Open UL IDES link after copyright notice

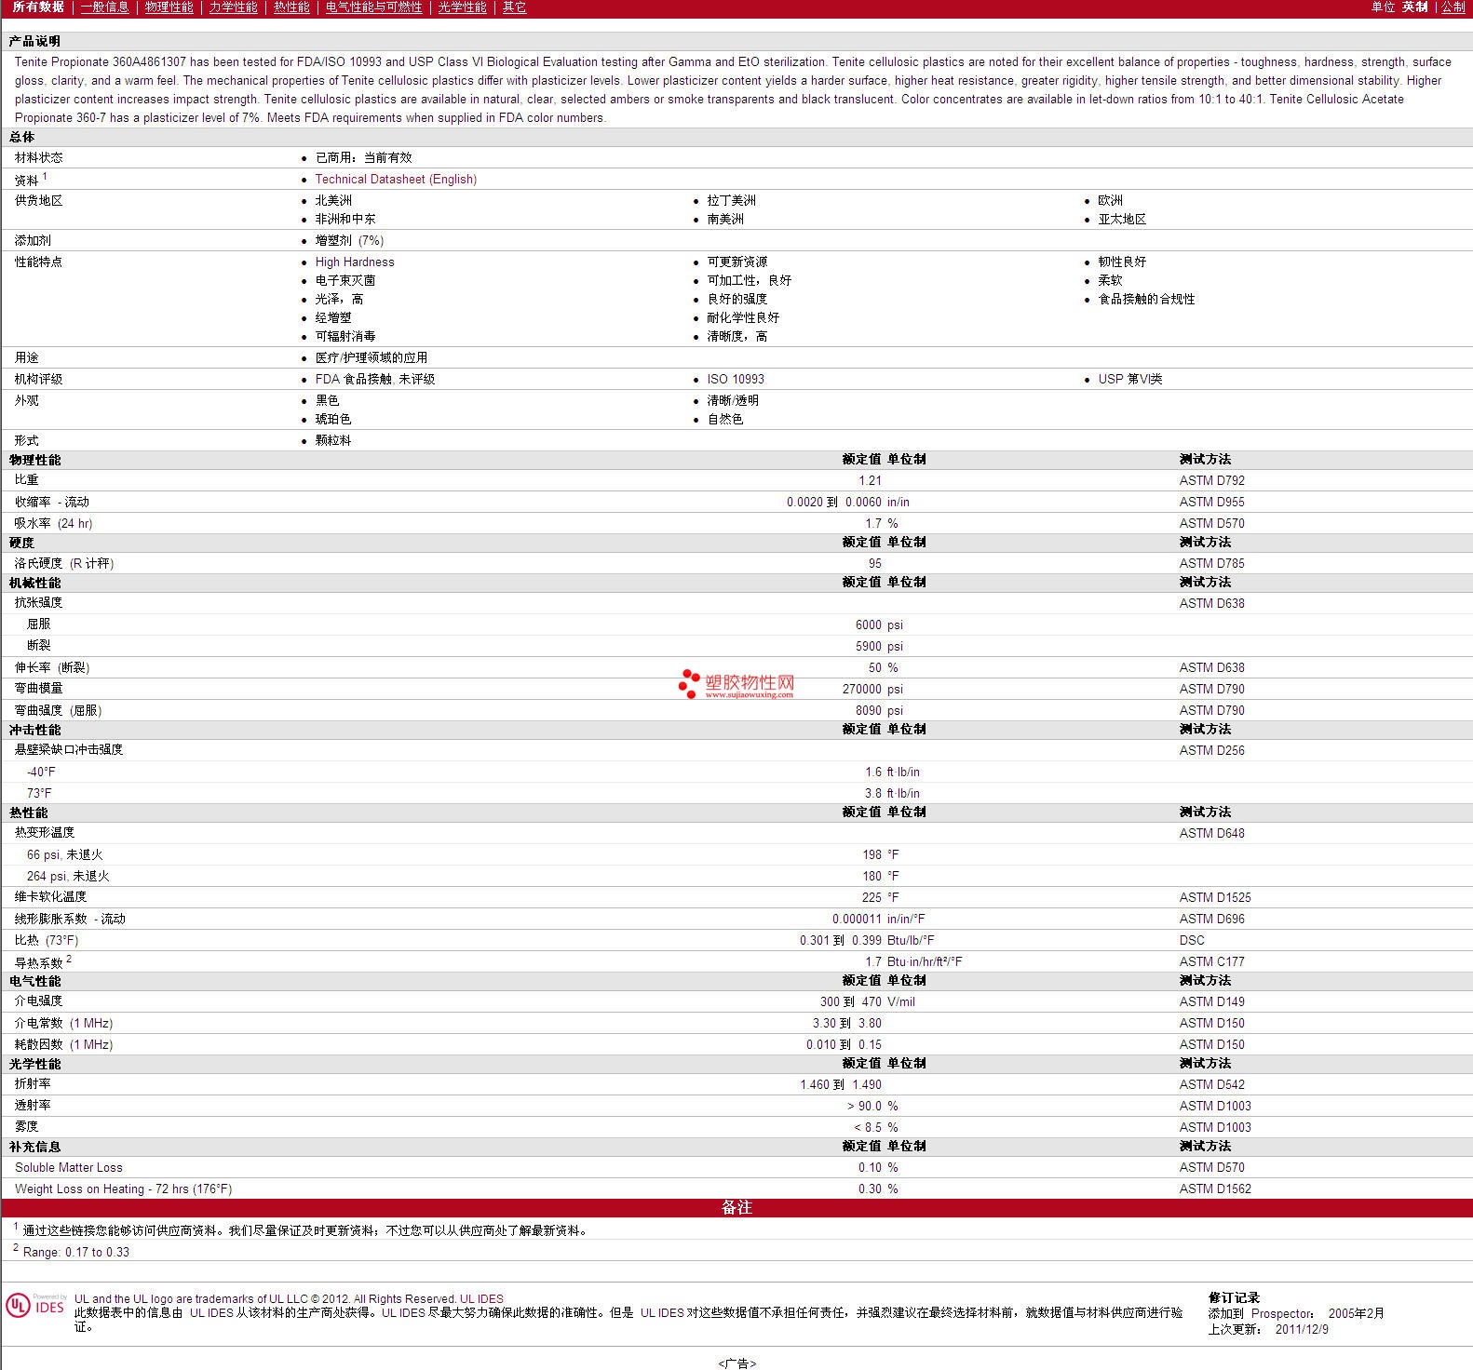(x=482, y=1299)
